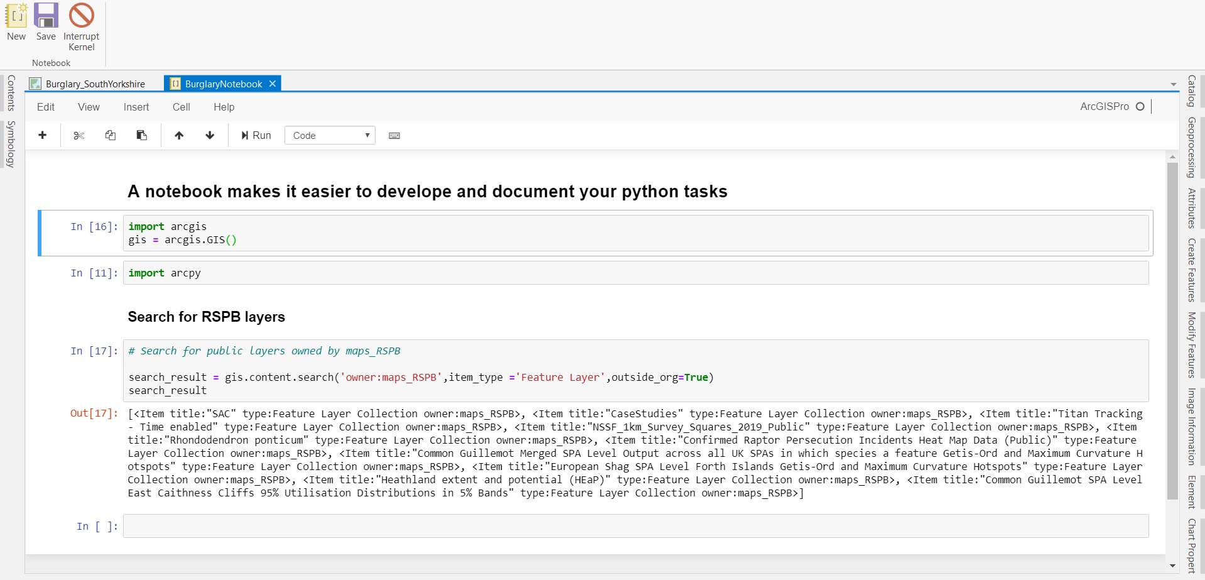Open the Cell menu
The image size is (1205, 580).
pos(181,107)
